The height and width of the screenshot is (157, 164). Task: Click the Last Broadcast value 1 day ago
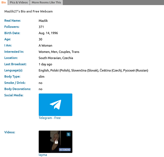(45, 64)
